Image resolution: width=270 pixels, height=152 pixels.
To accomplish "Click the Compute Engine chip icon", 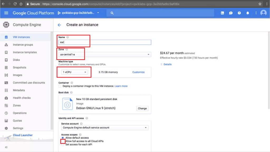I will tap(6, 25).
